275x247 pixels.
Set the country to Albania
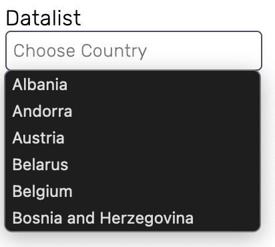click(x=132, y=85)
